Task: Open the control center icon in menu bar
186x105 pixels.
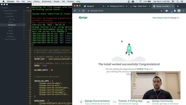Action: (182, 1)
